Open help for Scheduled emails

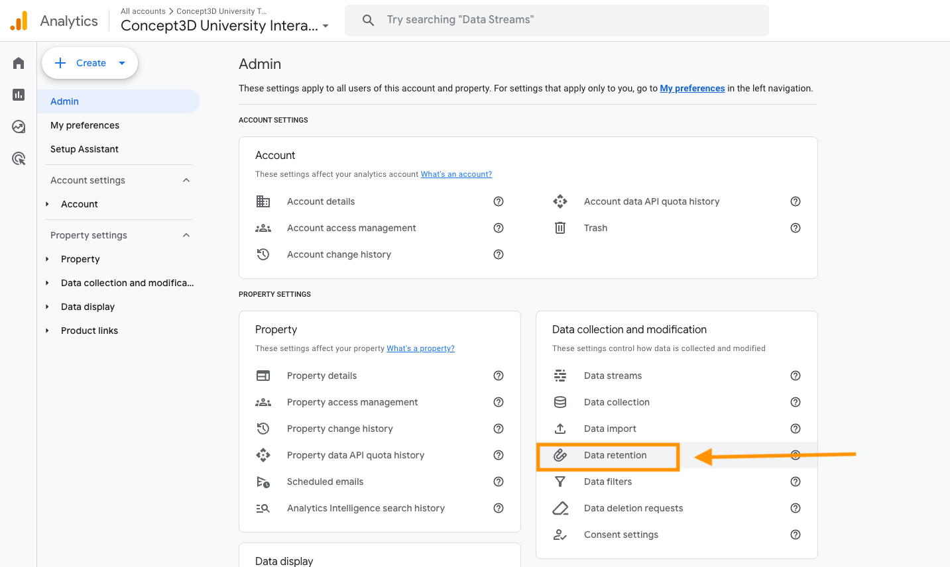click(499, 482)
